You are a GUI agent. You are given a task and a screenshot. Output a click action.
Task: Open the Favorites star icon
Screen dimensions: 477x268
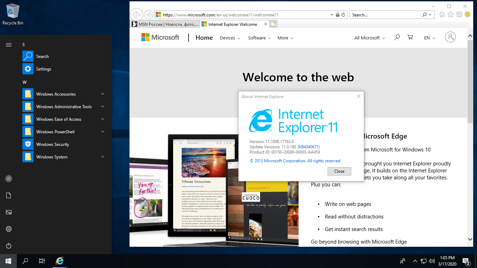450,15
